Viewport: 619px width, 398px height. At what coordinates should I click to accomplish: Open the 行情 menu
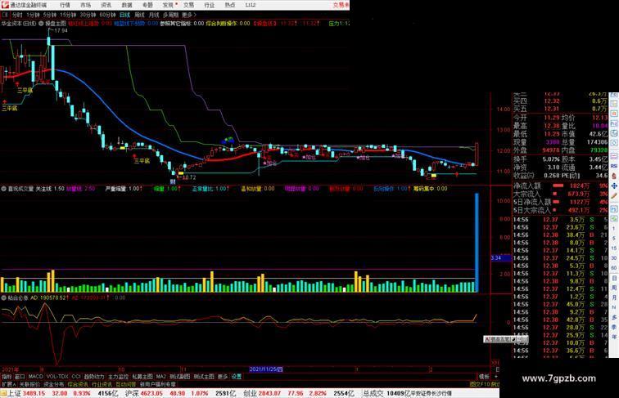(x=65, y=5)
